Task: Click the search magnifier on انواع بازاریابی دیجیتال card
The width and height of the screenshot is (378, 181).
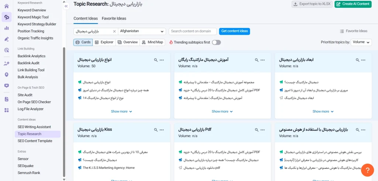Action: (156, 60)
